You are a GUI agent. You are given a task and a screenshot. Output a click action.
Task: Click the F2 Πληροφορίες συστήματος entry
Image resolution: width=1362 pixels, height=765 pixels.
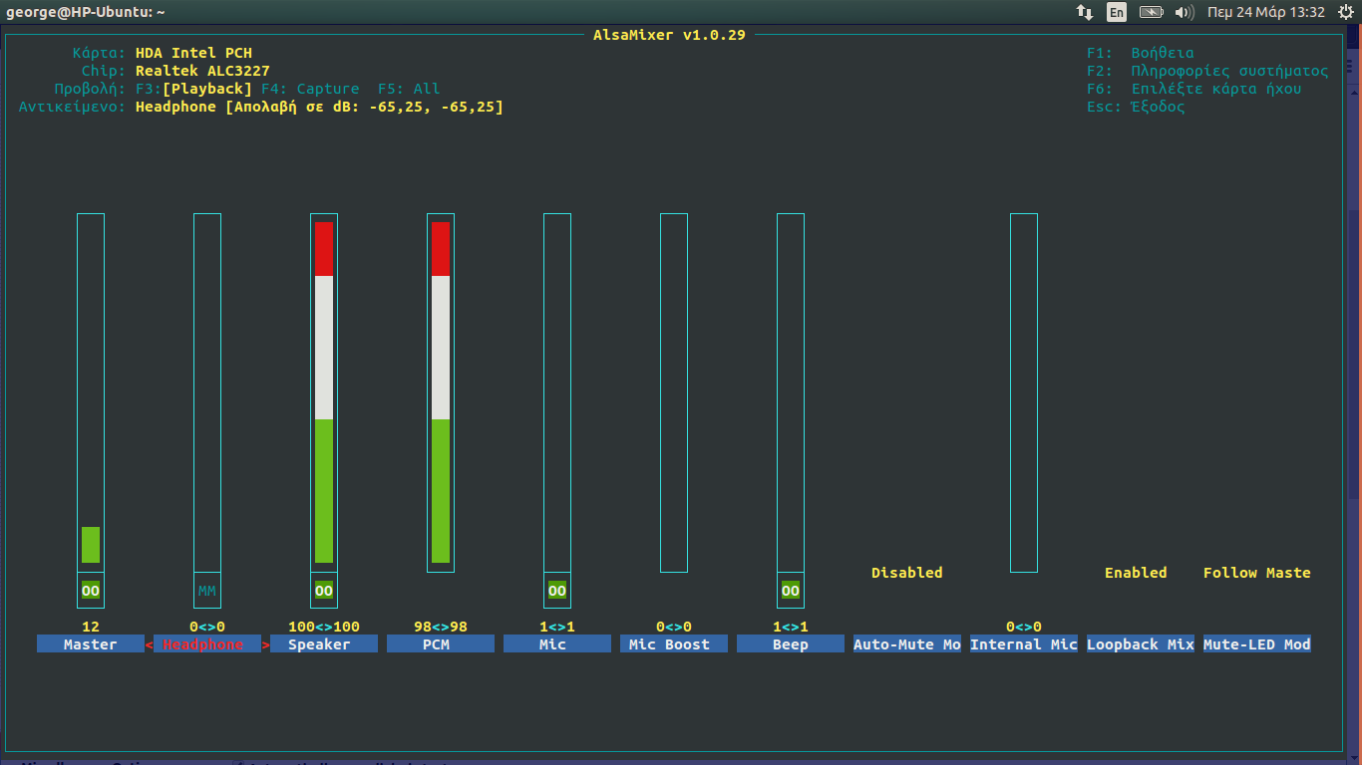tap(1207, 71)
